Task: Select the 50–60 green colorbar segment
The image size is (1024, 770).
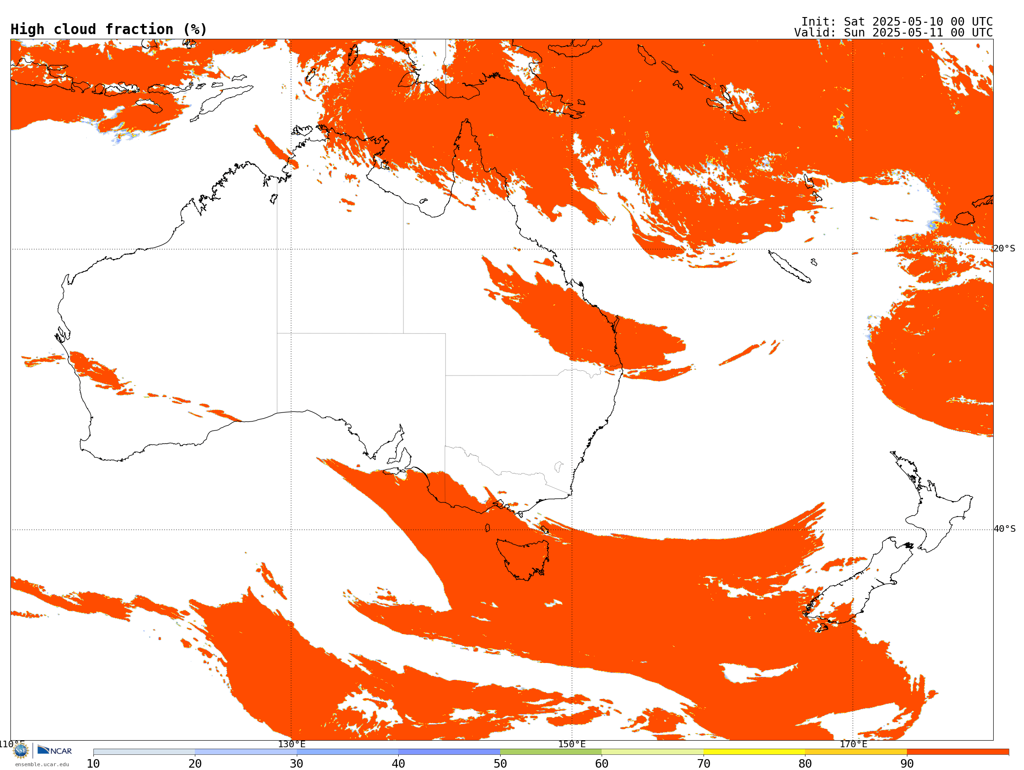Action: point(551,752)
